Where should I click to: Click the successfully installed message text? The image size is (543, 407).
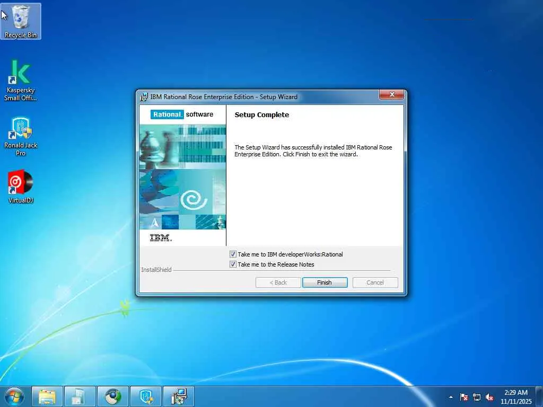tap(313, 151)
